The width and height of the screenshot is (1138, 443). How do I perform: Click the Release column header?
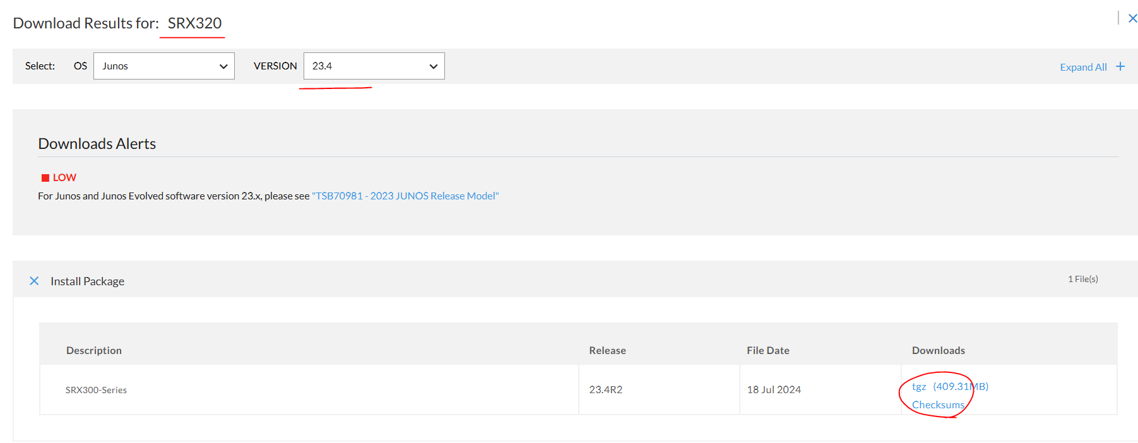[x=607, y=350]
